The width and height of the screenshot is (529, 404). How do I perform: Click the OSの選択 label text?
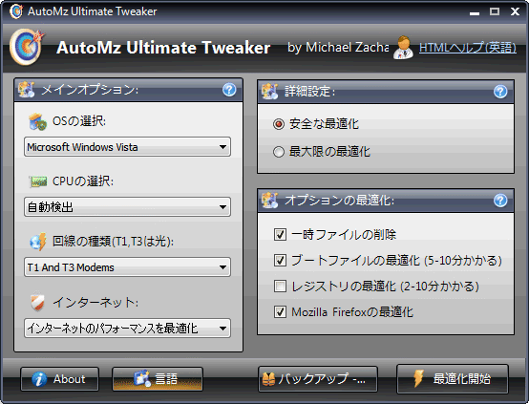(79, 121)
